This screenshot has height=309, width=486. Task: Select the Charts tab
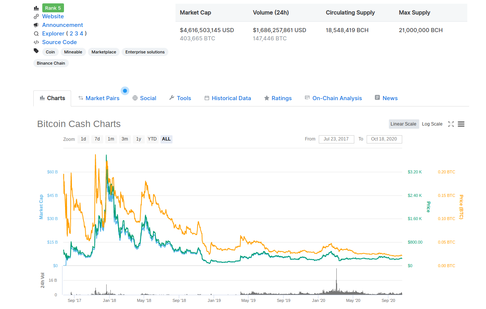[x=52, y=98]
